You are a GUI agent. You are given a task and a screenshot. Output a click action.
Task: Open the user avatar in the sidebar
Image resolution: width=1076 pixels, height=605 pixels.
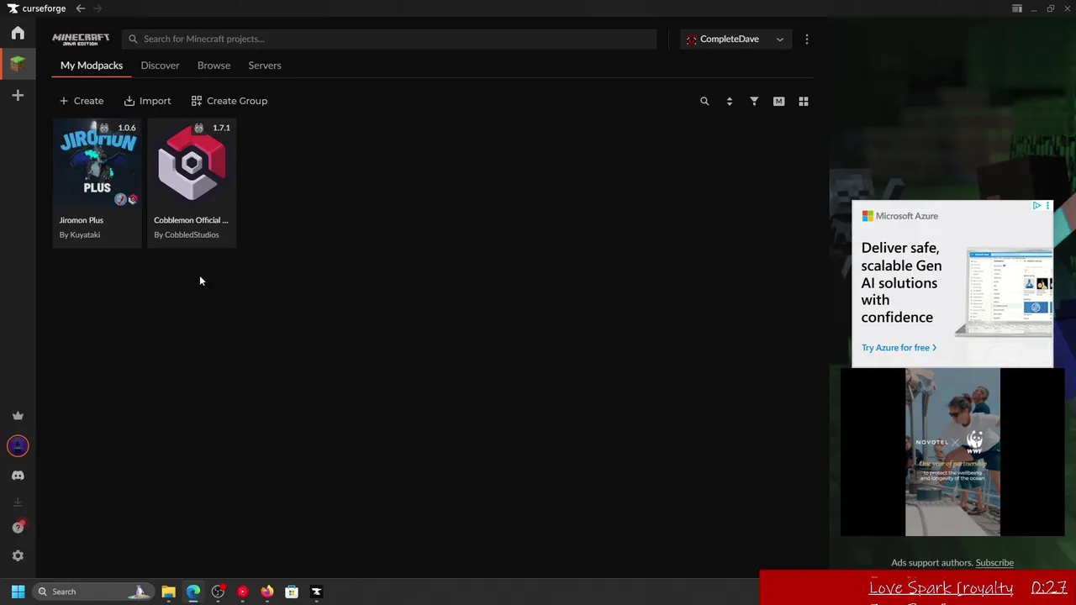coord(18,446)
